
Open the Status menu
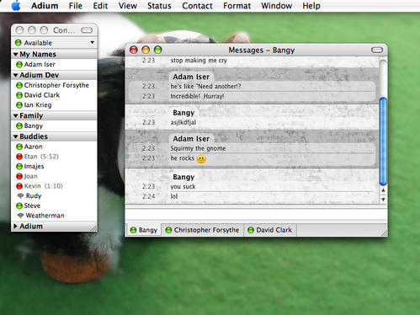coord(159,6)
